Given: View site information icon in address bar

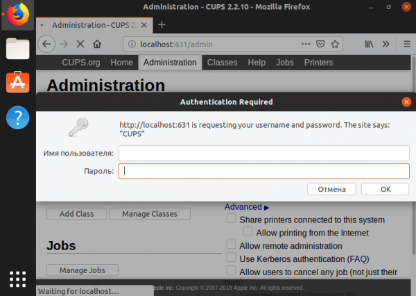Looking at the screenshot, I should point(132,44).
